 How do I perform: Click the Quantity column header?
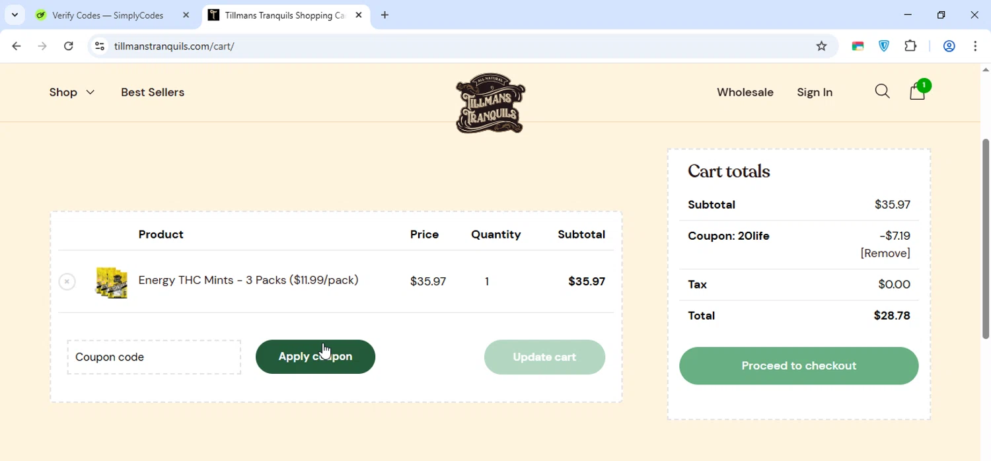[x=496, y=234]
